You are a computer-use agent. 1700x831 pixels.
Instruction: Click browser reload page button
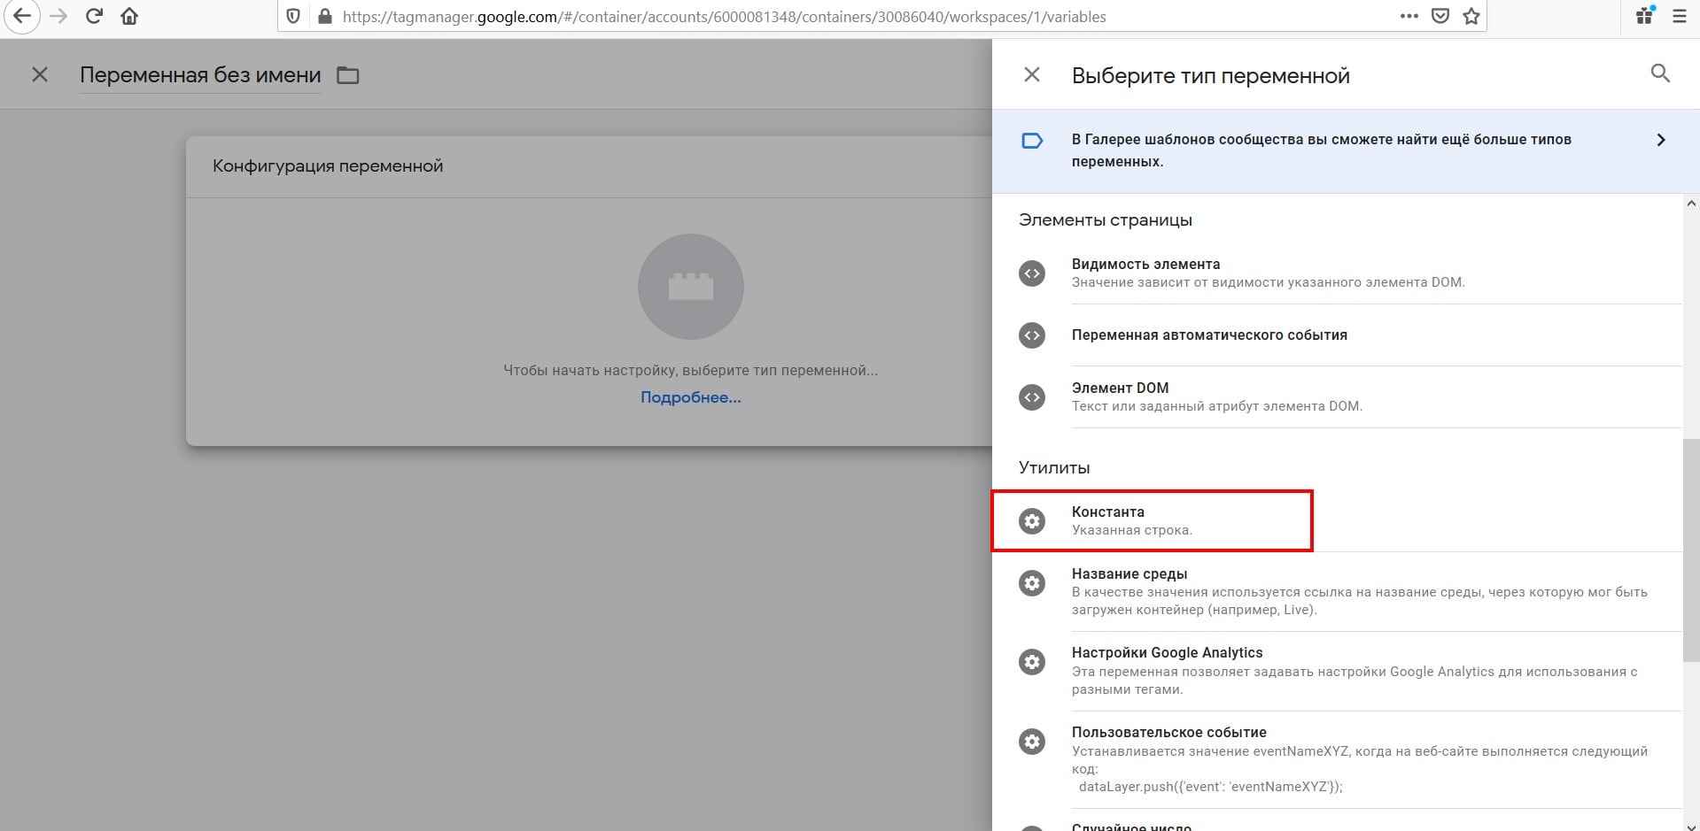click(94, 17)
